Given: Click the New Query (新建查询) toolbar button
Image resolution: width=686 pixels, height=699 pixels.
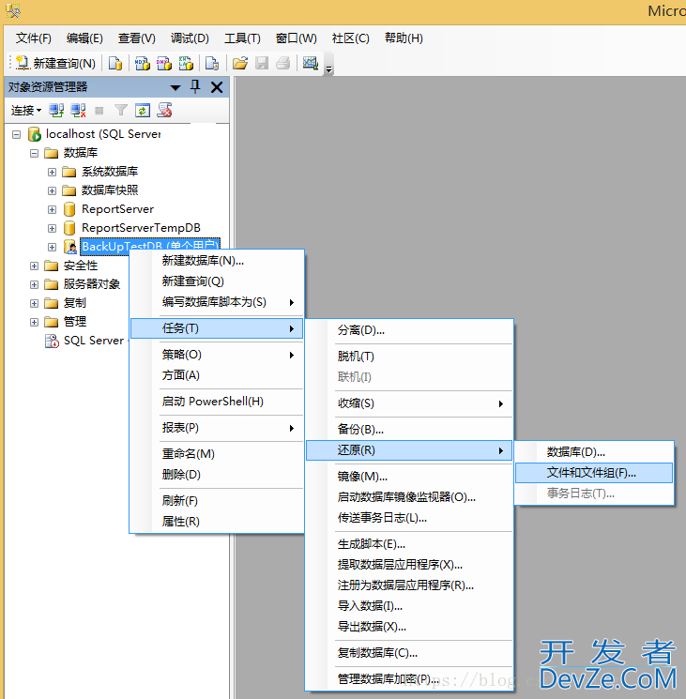Looking at the screenshot, I should tap(55, 63).
